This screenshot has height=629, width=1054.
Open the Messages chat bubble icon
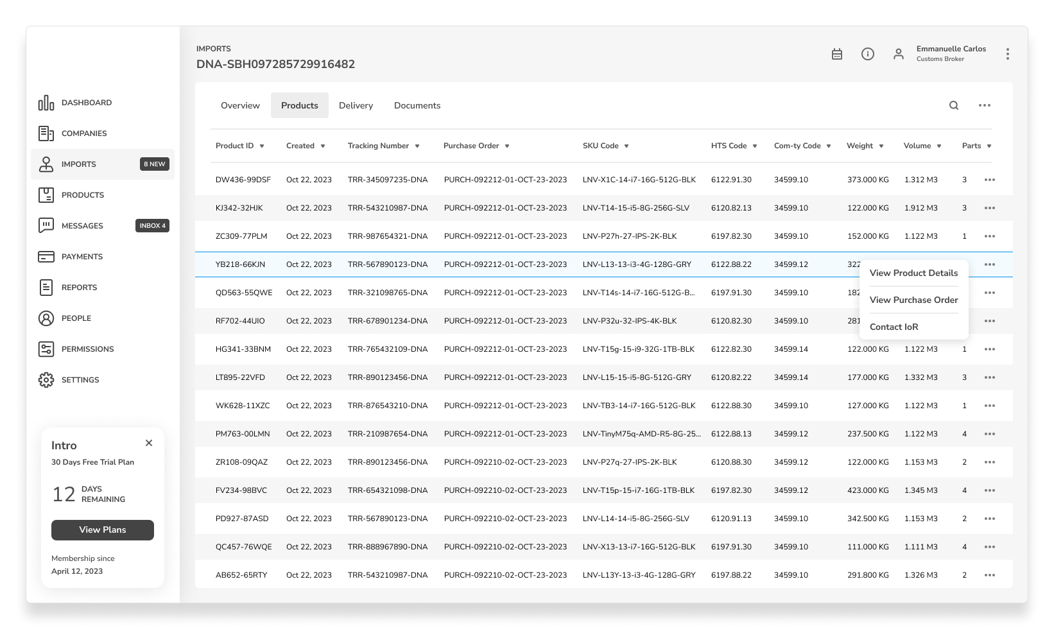click(x=46, y=226)
